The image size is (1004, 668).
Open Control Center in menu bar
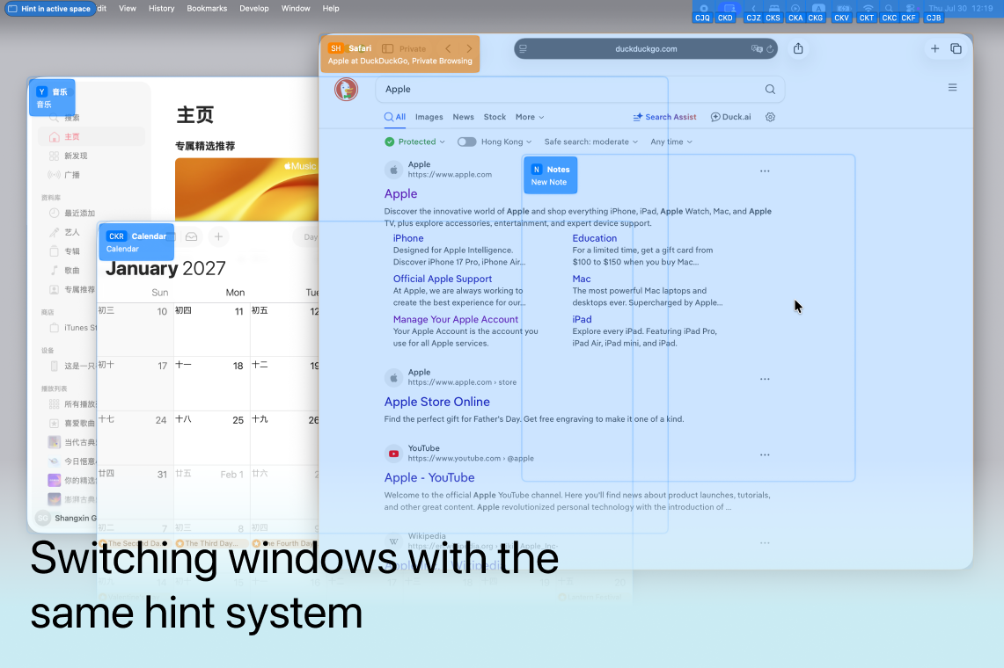910,8
